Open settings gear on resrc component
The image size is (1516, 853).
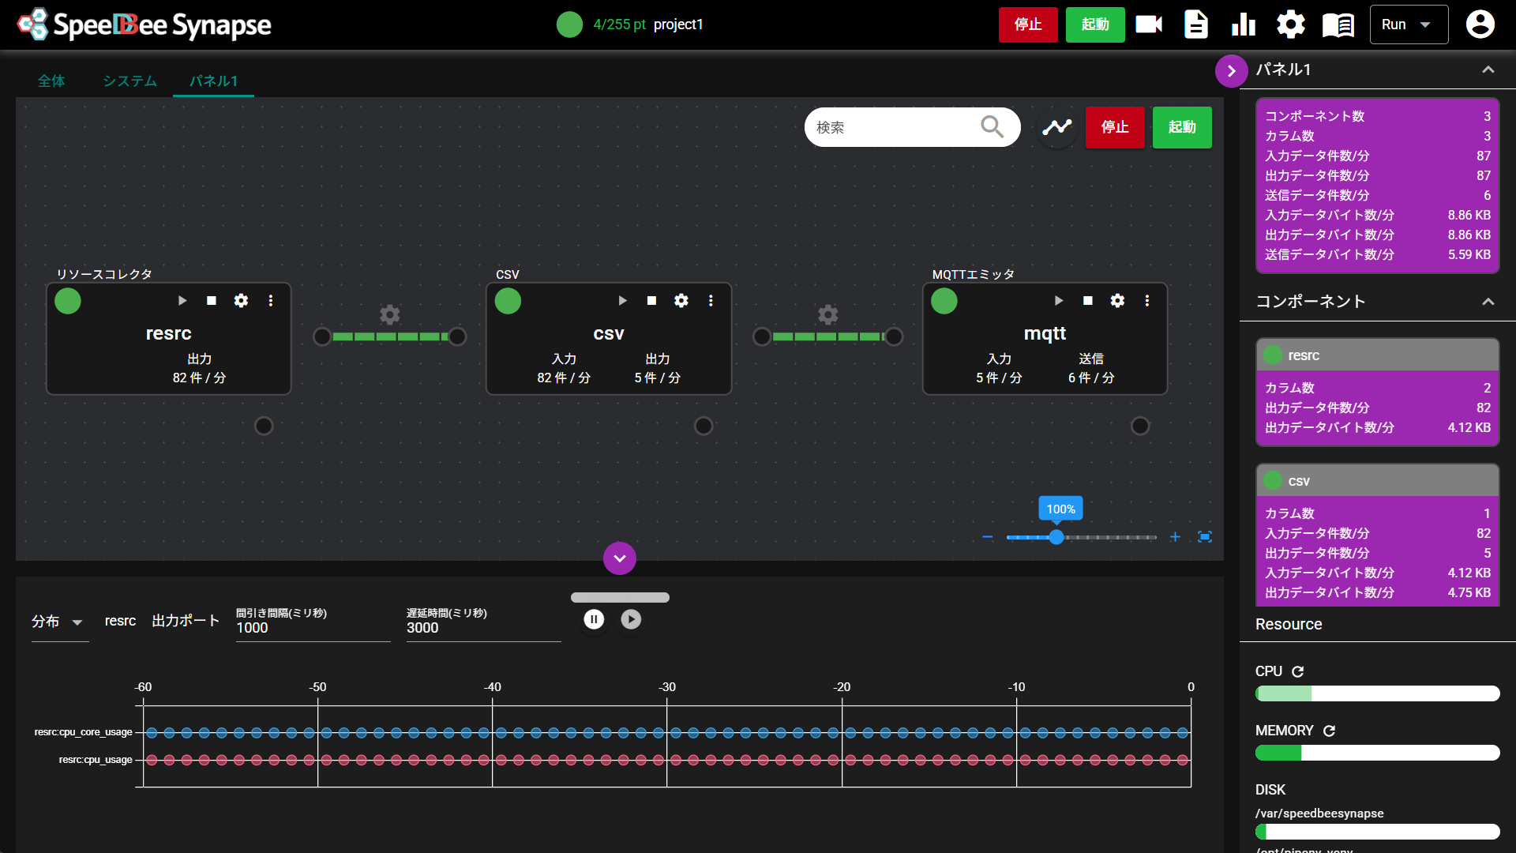[241, 300]
